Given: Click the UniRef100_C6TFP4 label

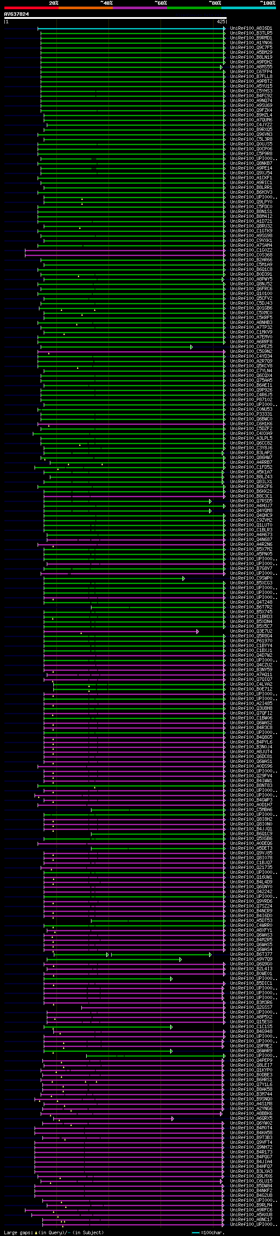Looking at the screenshot, I should (x=251, y=72).
